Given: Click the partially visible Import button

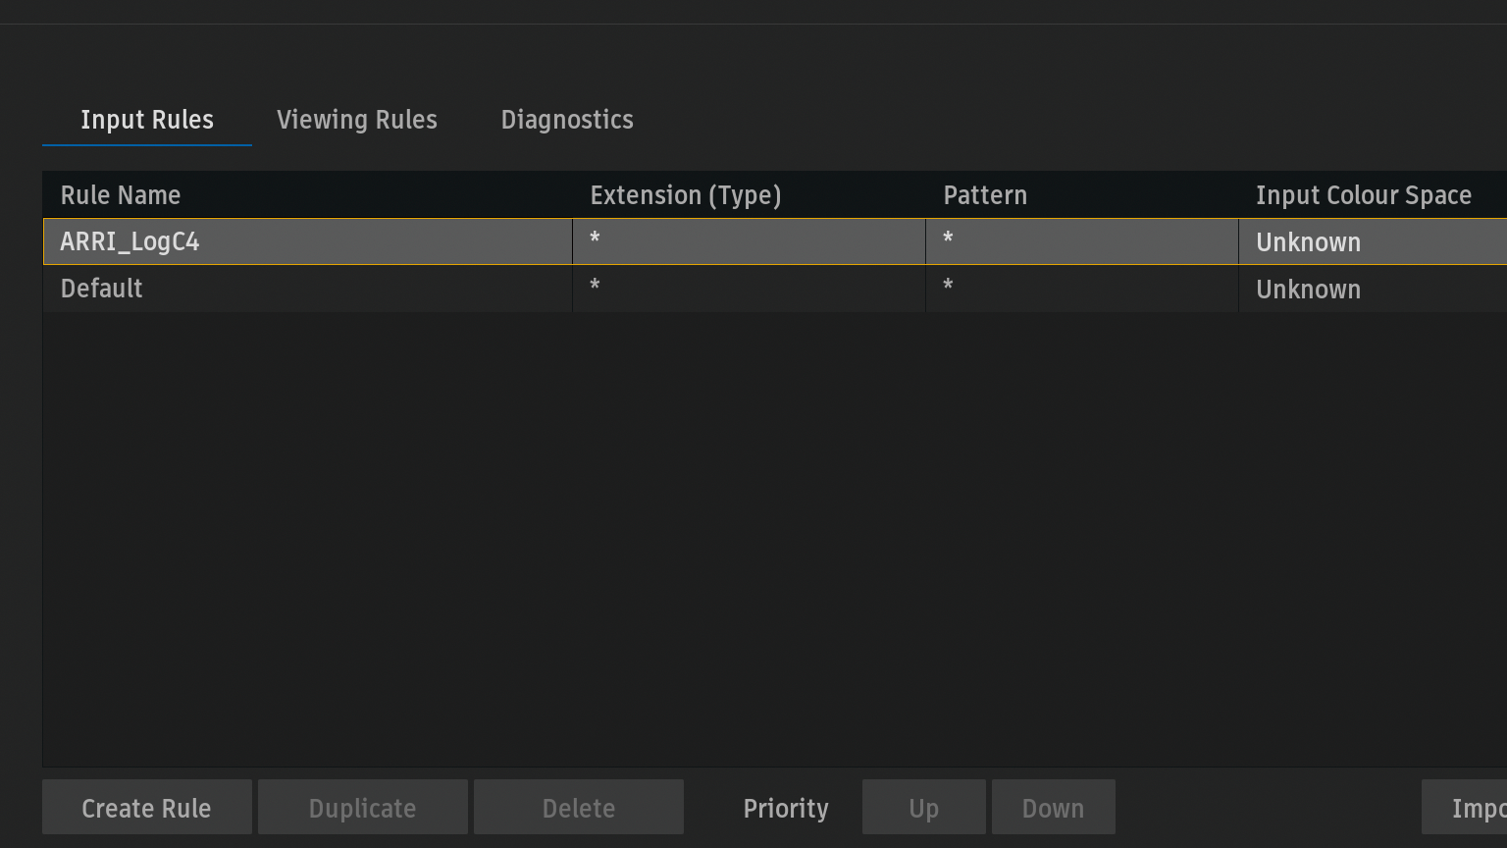Looking at the screenshot, I should click(1468, 808).
